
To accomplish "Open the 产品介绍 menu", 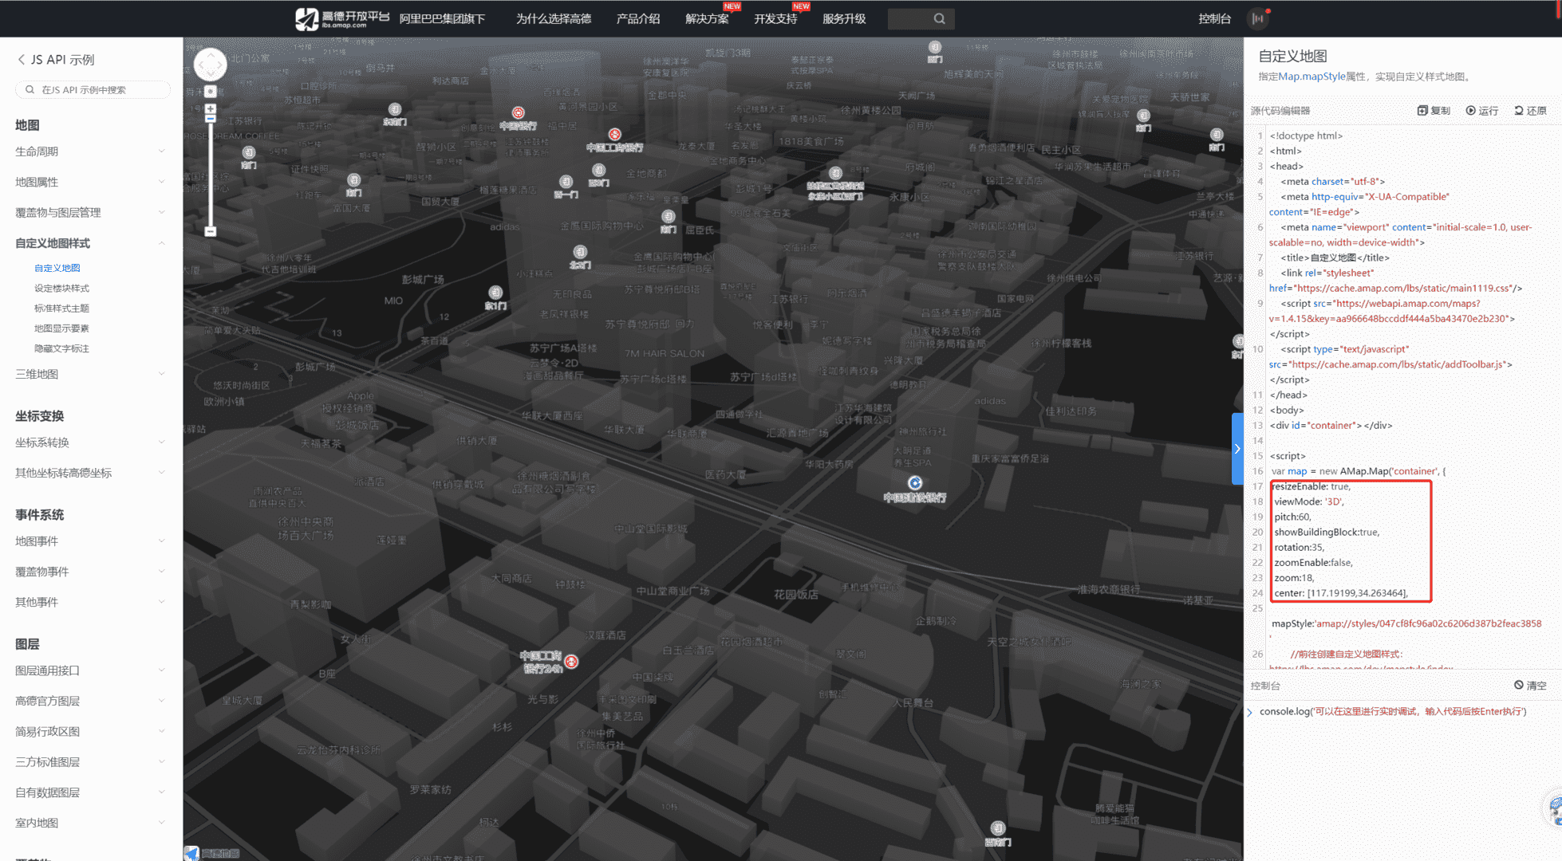I will (638, 18).
